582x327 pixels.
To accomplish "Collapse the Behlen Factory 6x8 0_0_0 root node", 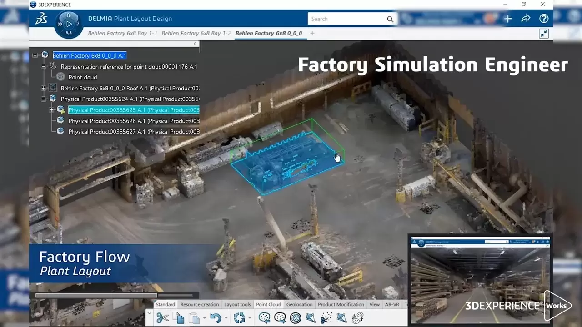I will 35,55.
